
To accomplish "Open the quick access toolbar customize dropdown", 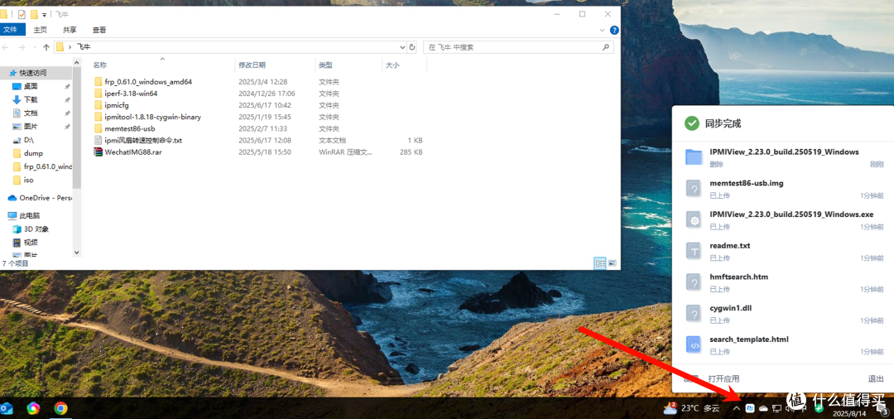I will pyautogui.click(x=45, y=14).
